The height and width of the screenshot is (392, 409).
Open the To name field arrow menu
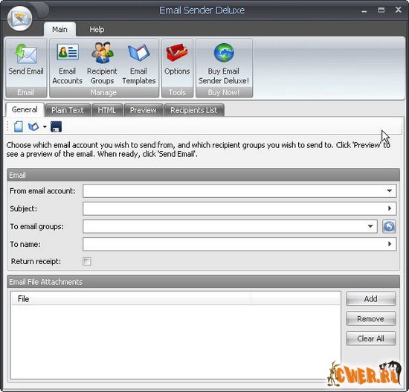point(390,244)
